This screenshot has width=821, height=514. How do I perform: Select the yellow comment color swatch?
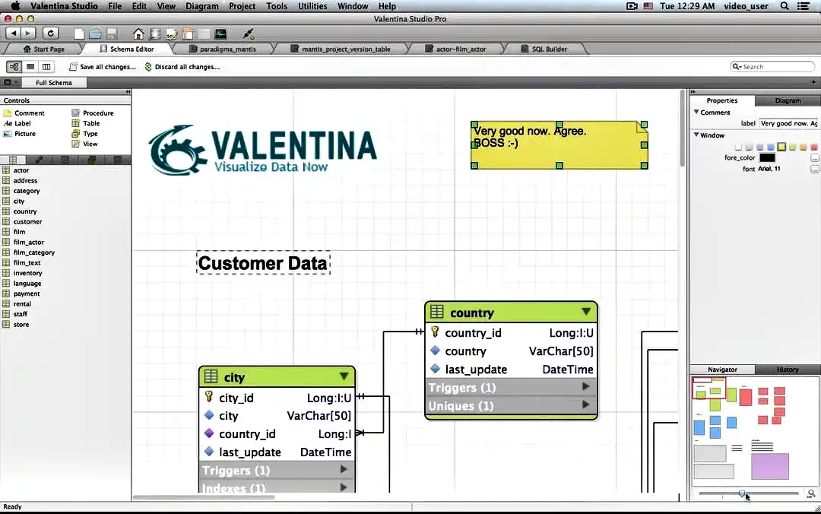click(x=781, y=147)
